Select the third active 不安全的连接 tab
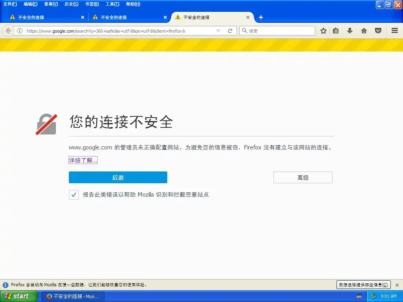Image resolution: width=403 pixels, height=302 pixels. pyautogui.click(x=212, y=17)
